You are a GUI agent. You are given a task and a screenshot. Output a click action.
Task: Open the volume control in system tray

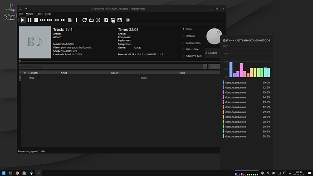click(x=274, y=173)
